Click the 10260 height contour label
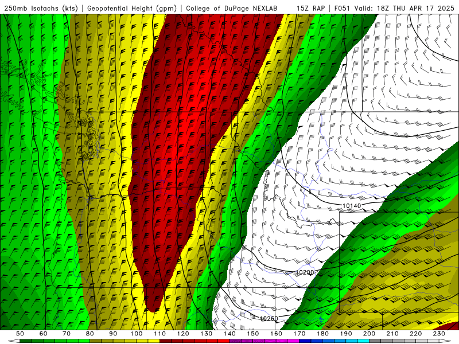Screen dimensions: 459x344 269,318
